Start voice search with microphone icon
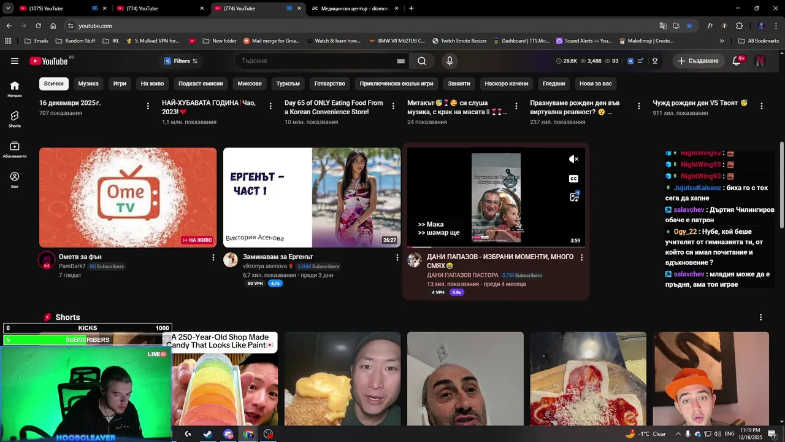 point(450,61)
